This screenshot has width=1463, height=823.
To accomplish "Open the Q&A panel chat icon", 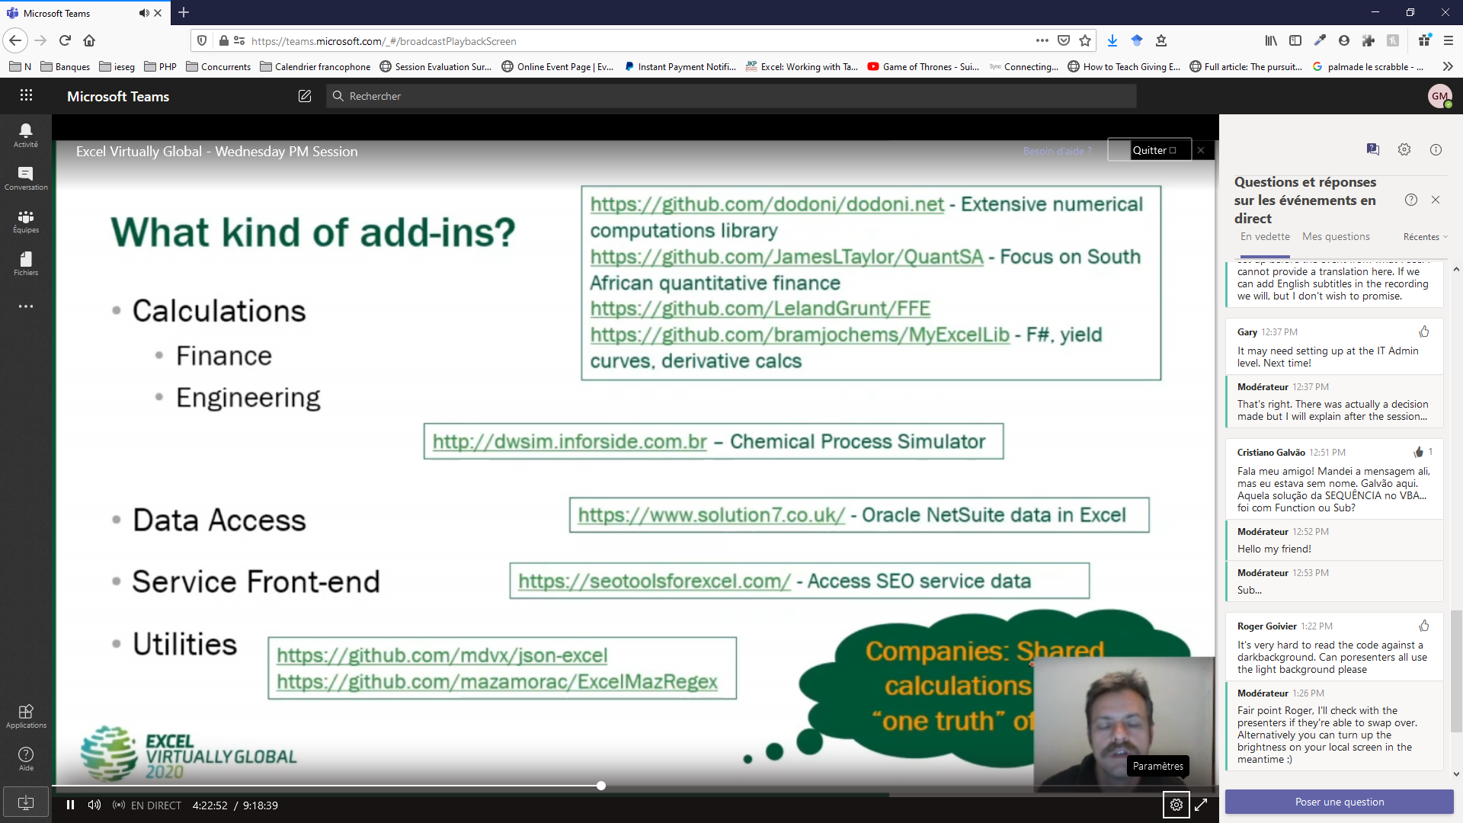I will pos(1373,149).
